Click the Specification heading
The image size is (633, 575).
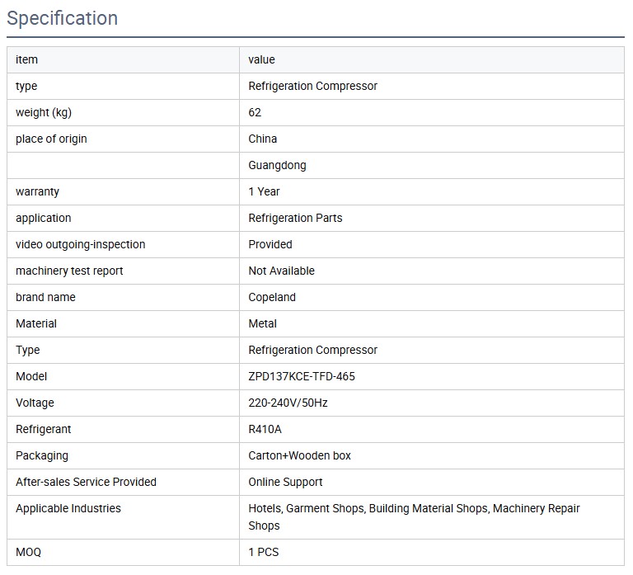pyautogui.click(x=63, y=18)
